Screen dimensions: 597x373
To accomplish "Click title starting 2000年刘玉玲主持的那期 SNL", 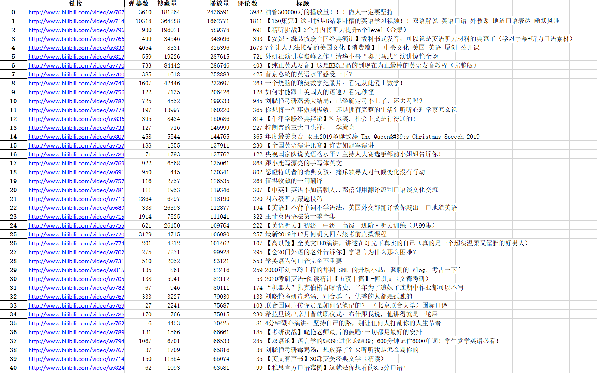I will coord(363,270).
